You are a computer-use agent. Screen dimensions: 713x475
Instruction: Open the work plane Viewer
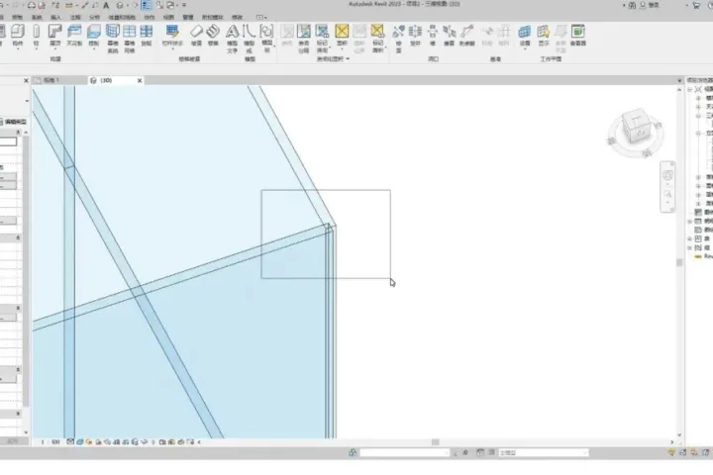[578, 36]
